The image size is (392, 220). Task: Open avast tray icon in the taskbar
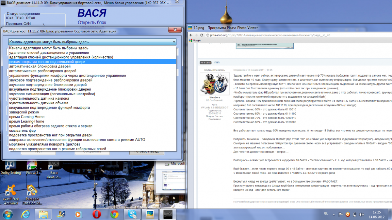point(348,214)
